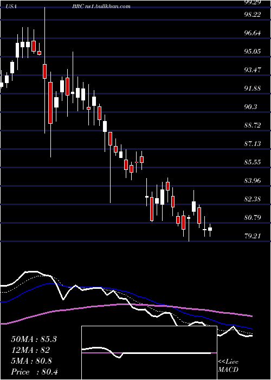Click the 82.38 price axis label
Screen dimensions: 271x380
coord(253,199)
